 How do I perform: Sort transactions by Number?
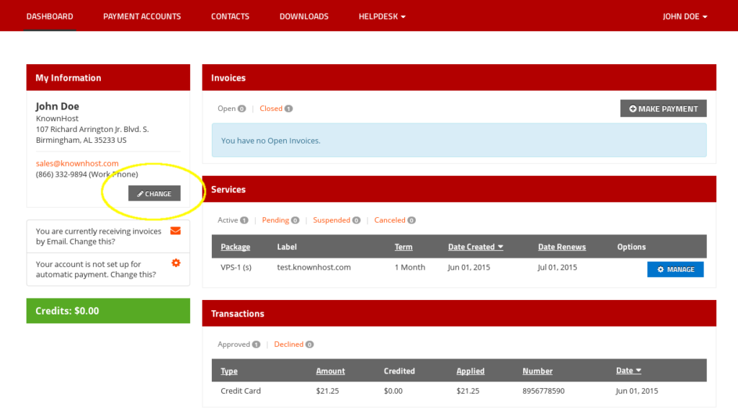(538, 371)
